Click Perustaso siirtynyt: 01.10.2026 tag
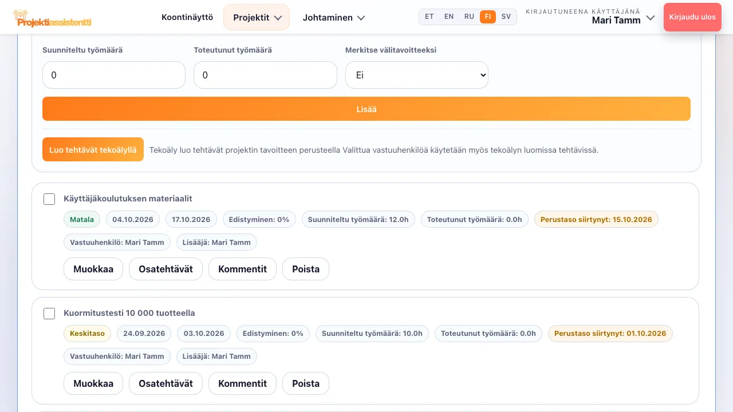This screenshot has width=733, height=412. coord(610,334)
